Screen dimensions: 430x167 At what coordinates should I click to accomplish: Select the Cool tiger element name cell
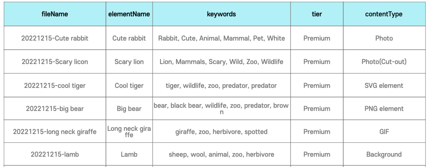point(129,85)
